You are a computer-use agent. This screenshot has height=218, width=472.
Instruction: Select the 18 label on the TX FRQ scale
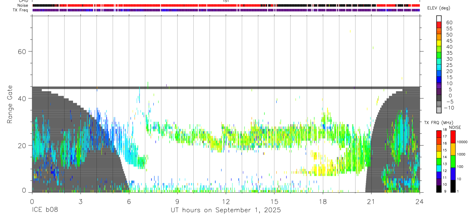444,130
